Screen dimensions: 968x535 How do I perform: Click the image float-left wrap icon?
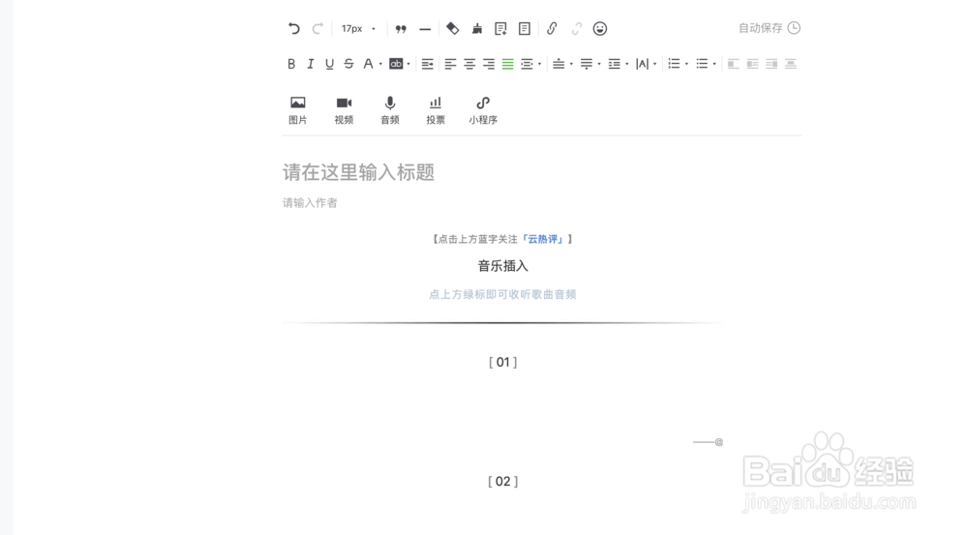(733, 64)
